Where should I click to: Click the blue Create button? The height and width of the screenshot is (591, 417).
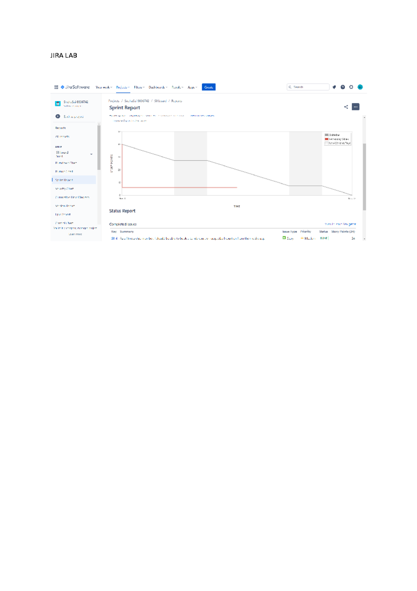coord(208,87)
